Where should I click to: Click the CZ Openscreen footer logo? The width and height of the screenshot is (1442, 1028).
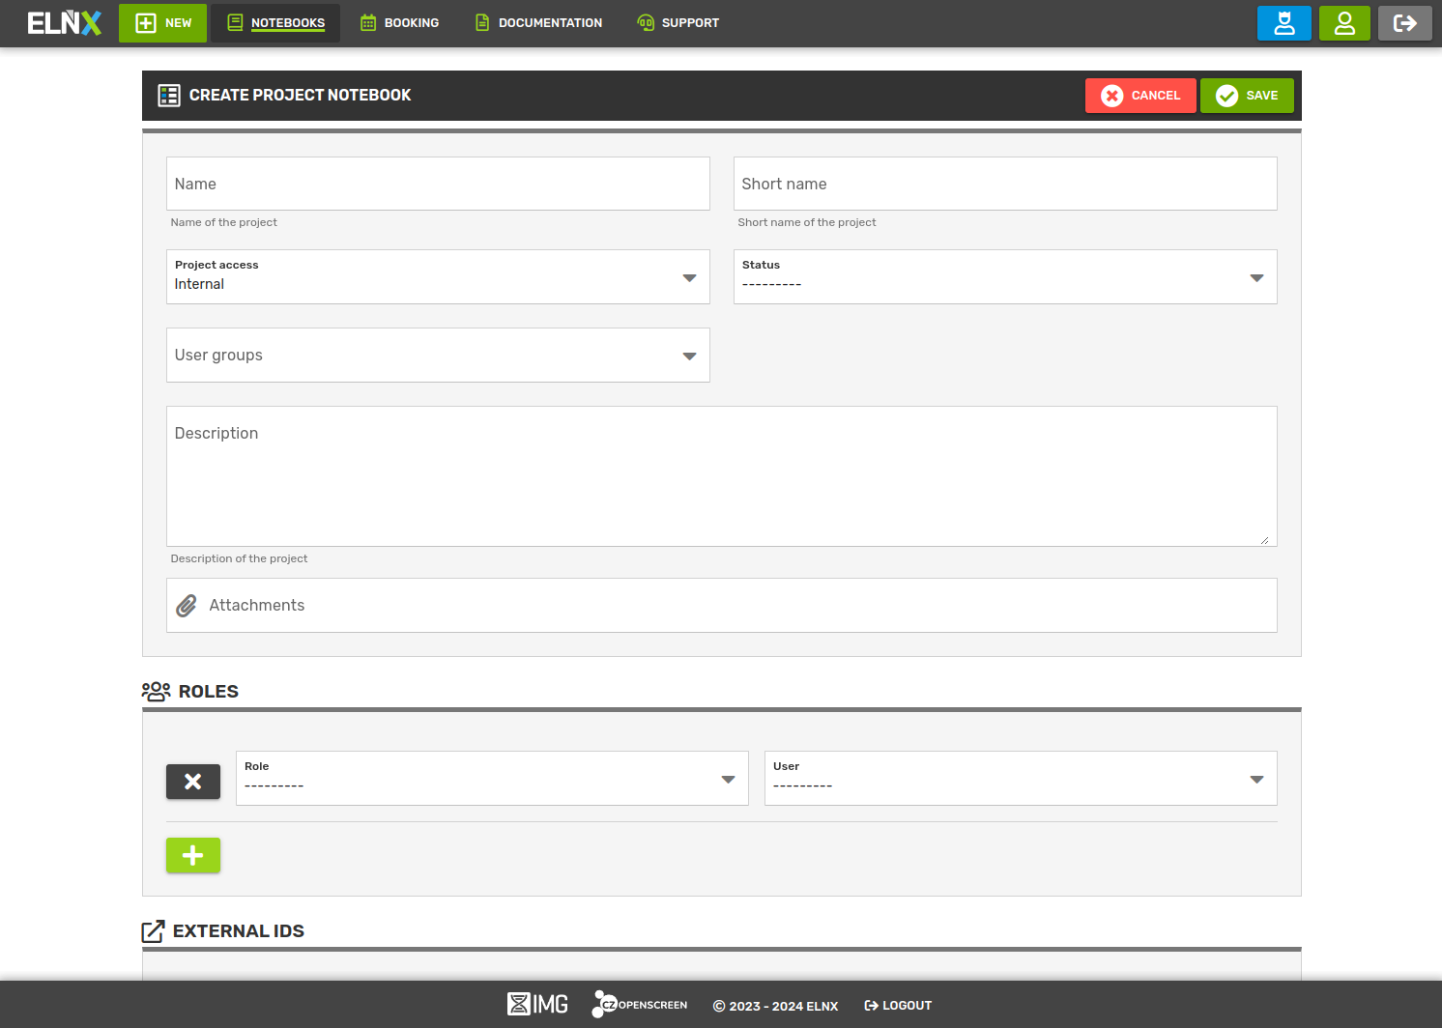pyautogui.click(x=640, y=1005)
